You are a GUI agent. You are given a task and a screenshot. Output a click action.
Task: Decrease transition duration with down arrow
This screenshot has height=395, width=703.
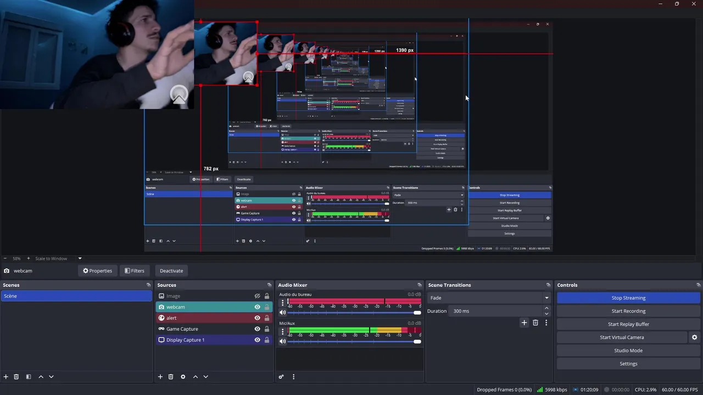click(546, 314)
